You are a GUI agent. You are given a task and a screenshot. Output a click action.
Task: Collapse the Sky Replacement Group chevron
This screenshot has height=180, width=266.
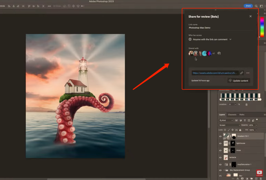224,170
